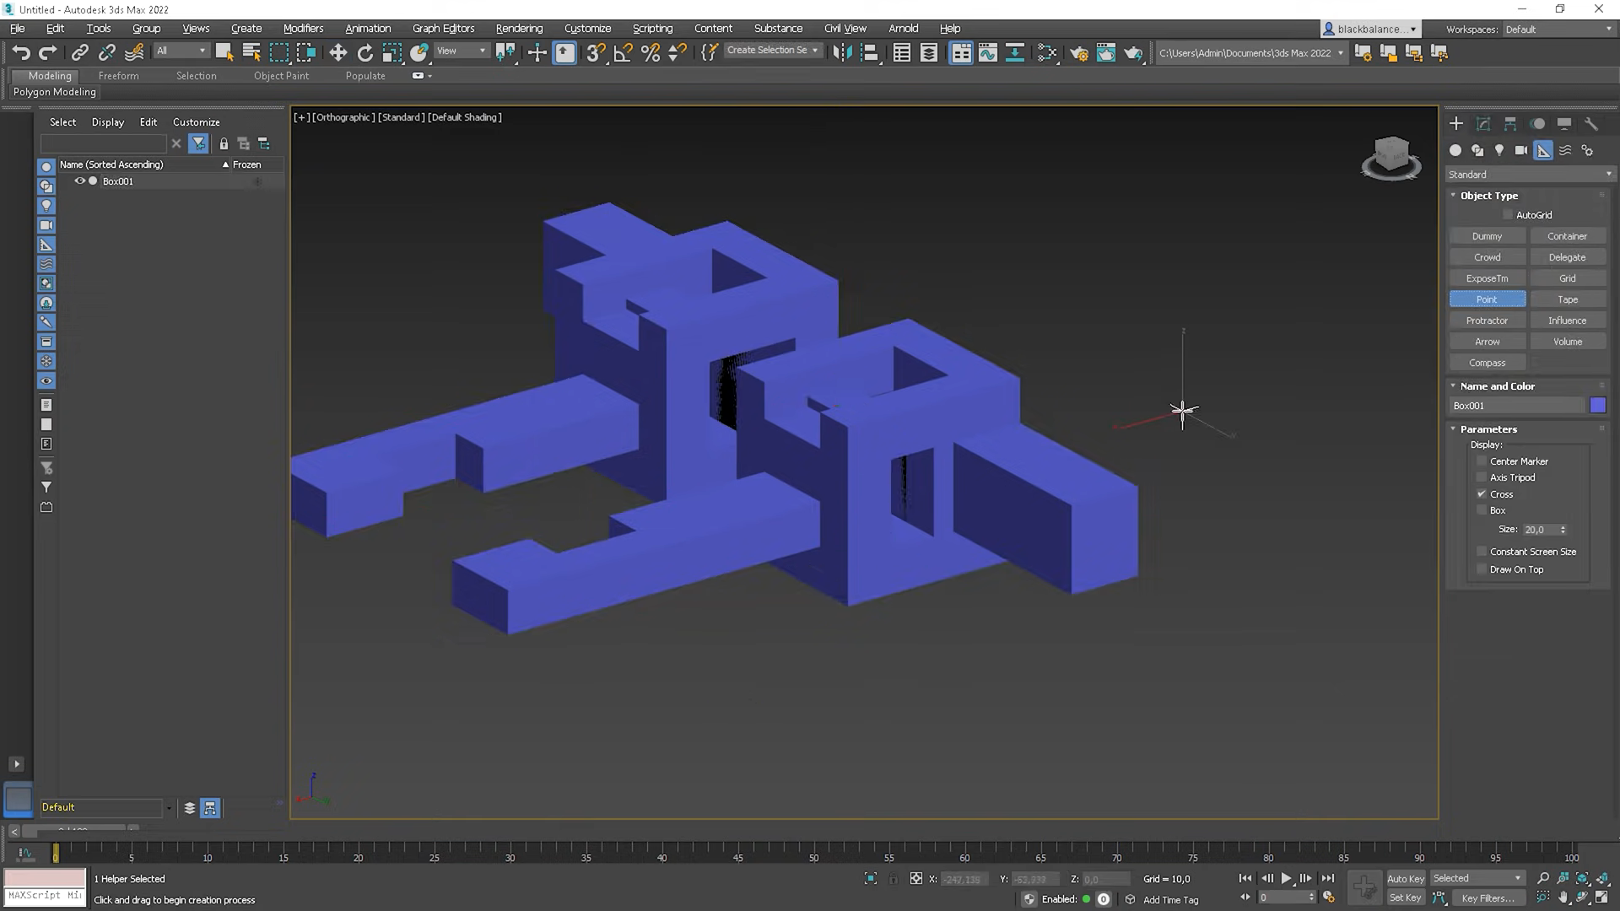Enable the Box display checkbox

click(1481, 510)
